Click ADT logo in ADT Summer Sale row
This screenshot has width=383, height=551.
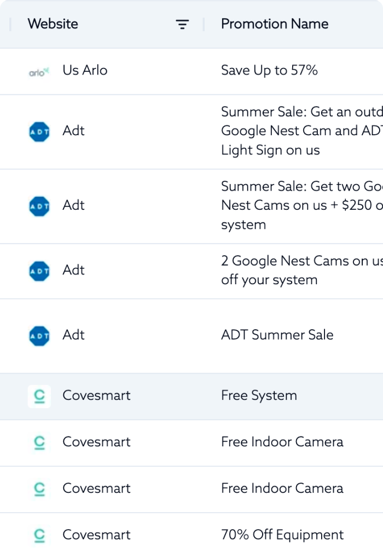39,336
